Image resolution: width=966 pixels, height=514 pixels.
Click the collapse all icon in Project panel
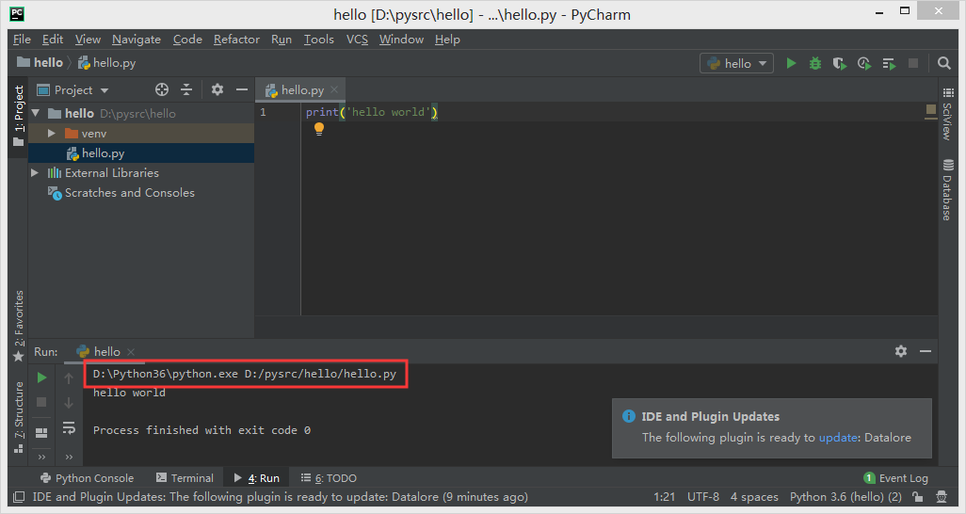(186, 89)
